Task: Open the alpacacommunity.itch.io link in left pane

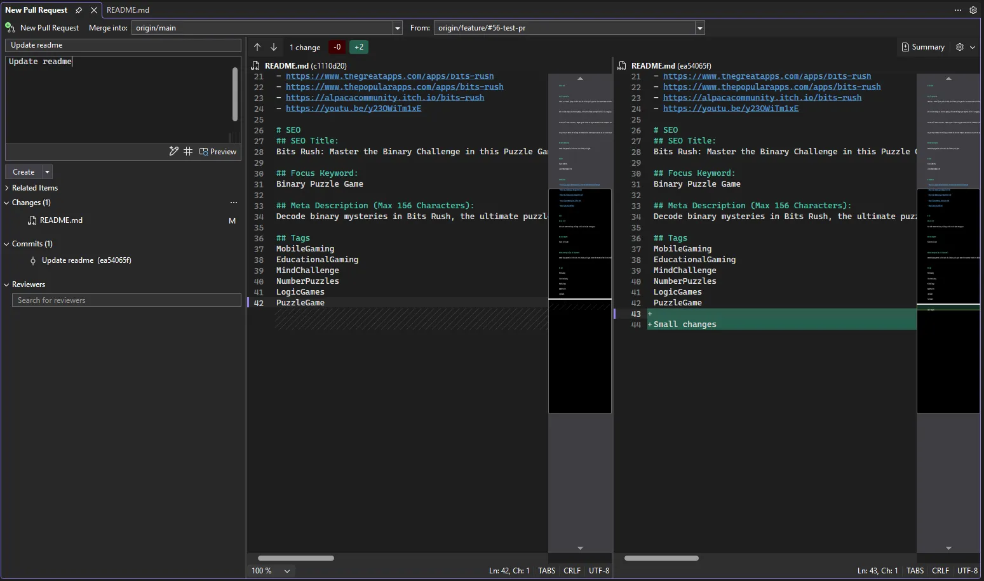Action: (x=385, y=98)
